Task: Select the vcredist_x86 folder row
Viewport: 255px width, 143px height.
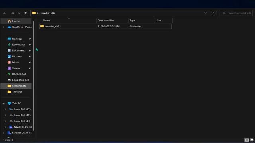Action: (x=106, y=26)
